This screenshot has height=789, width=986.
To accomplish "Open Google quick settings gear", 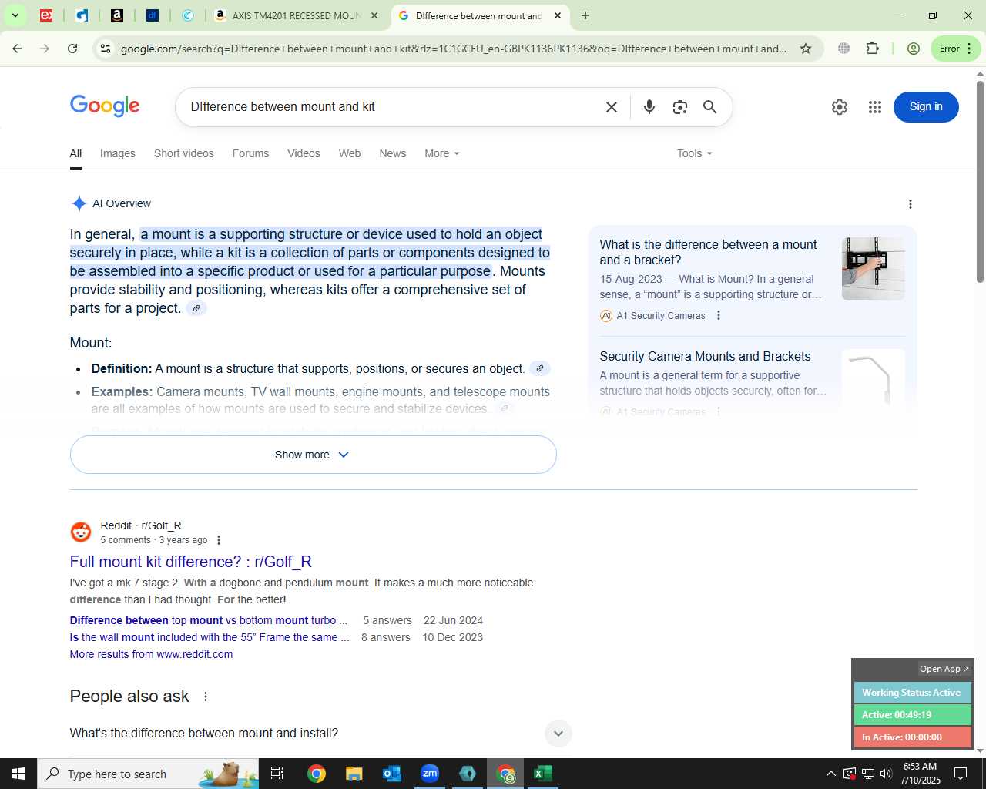I will (840, 107).
